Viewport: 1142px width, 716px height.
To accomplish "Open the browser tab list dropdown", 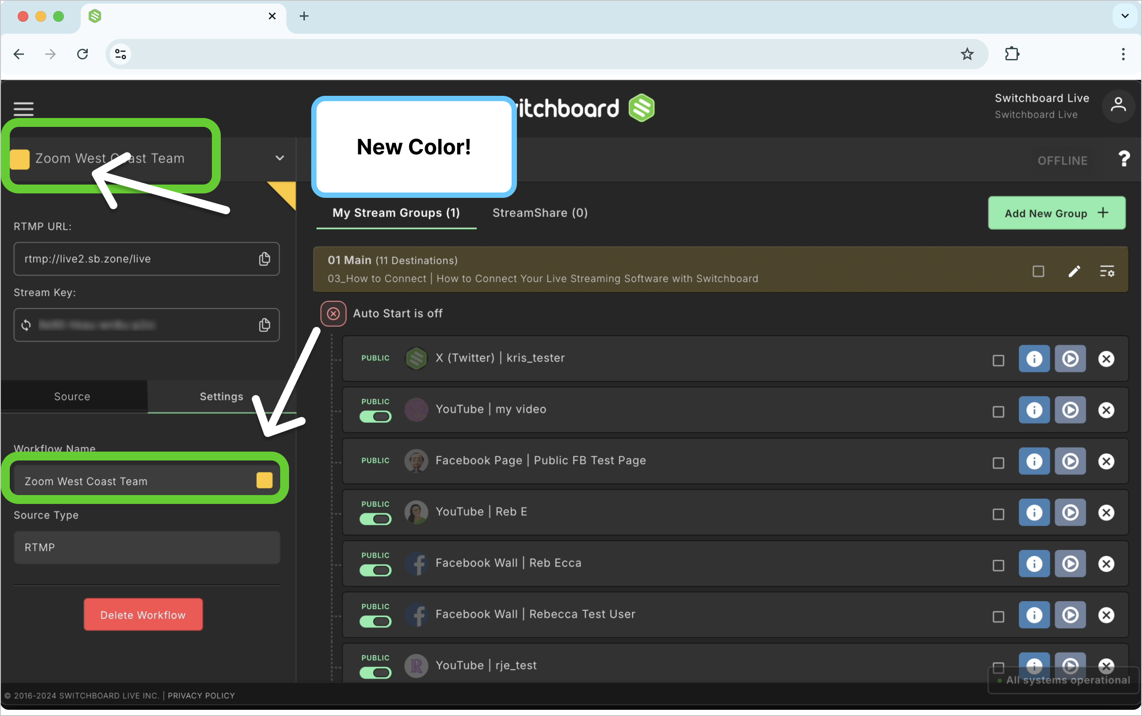I will point(1125,16).
